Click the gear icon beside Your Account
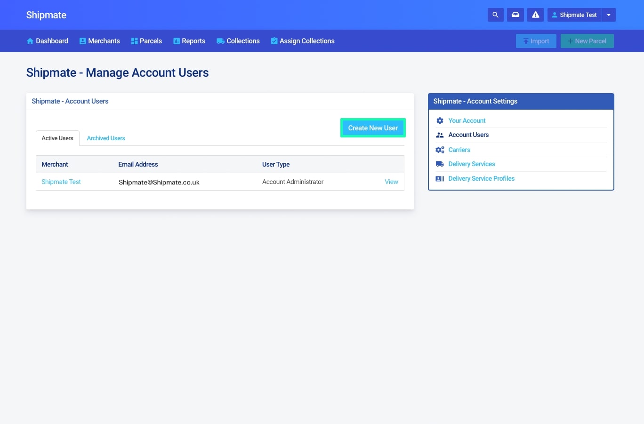Image resolution: width=644 pixels, height=424 pixels. pyautogui.click(x=440, y=121)
